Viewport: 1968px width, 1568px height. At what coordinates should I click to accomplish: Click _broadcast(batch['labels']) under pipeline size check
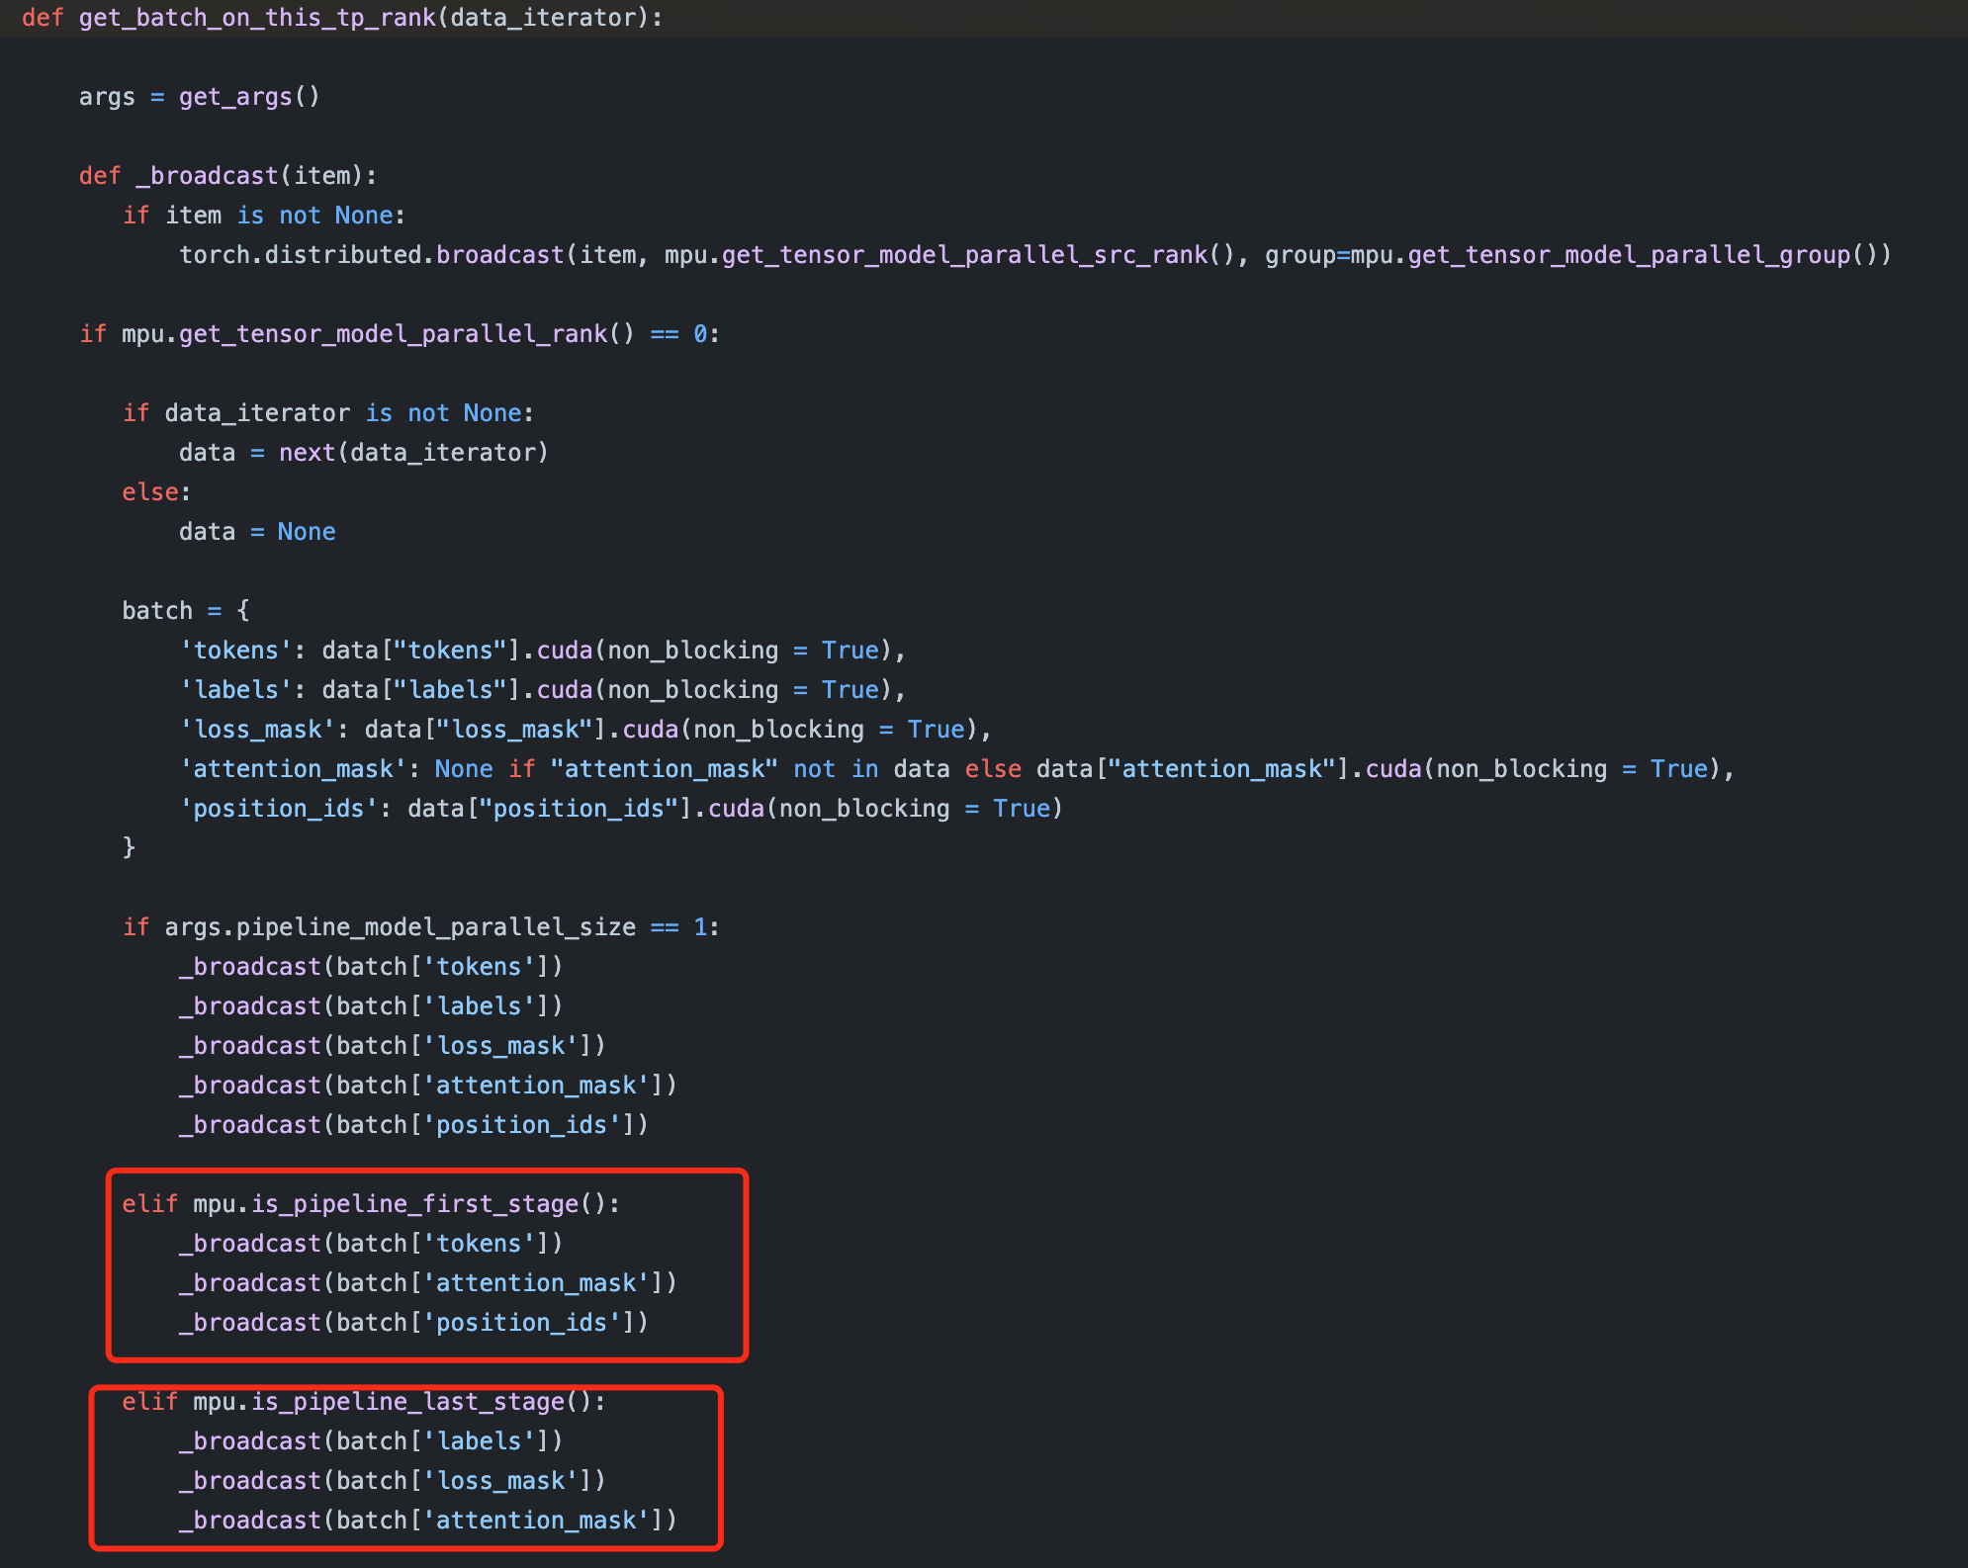371,1006
